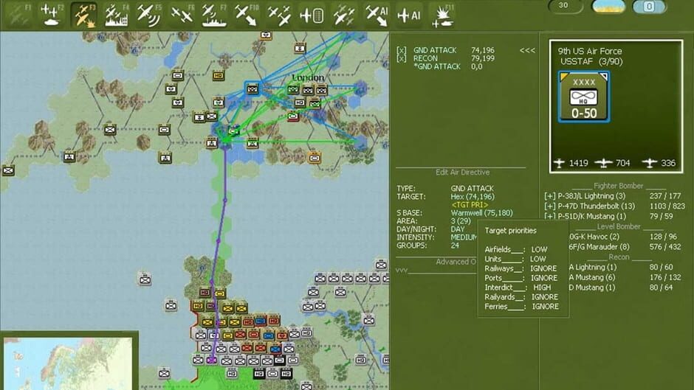694x390 pixels.
Task: Collapse the directive list with <<< arrows
Action: click(x=527, y=50)
